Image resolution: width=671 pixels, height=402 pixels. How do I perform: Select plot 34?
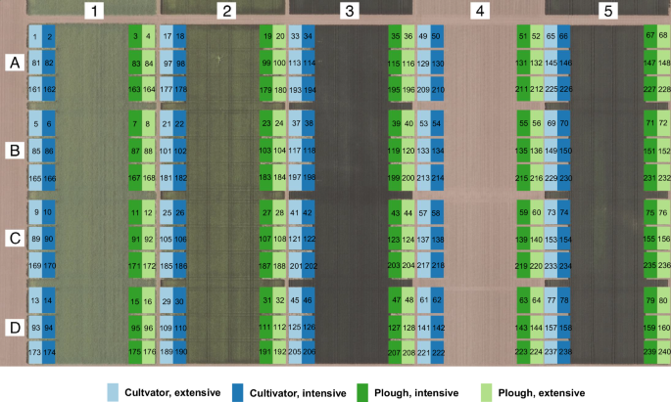coord(309,36)
